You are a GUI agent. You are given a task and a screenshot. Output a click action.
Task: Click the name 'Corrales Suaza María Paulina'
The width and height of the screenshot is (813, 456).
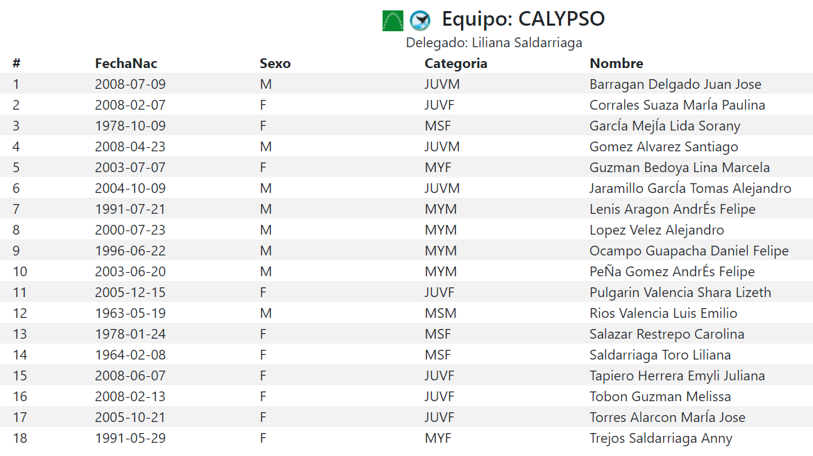coord(677,105)
